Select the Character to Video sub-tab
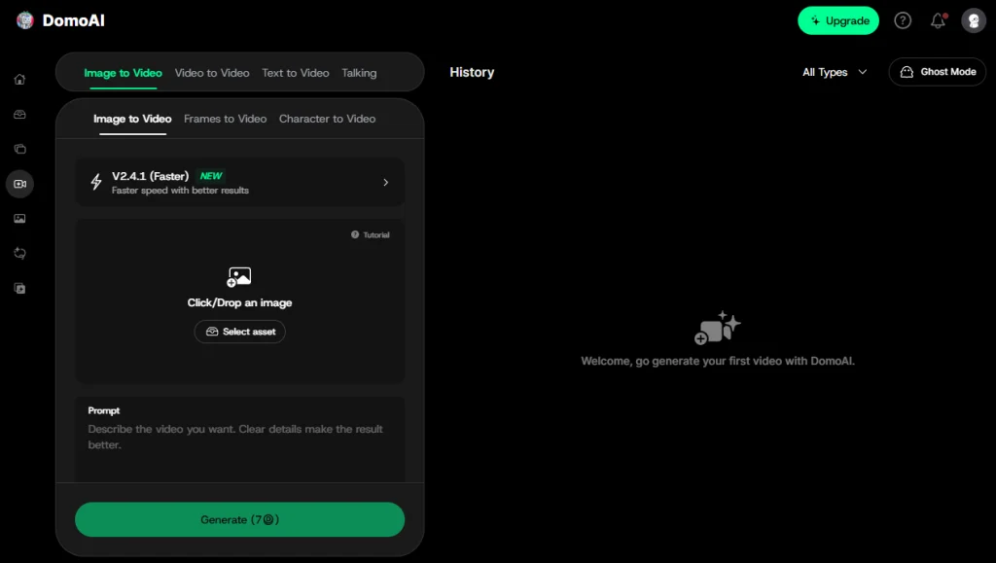The width and height of the screenshot is (996, 563). [327, 119]
